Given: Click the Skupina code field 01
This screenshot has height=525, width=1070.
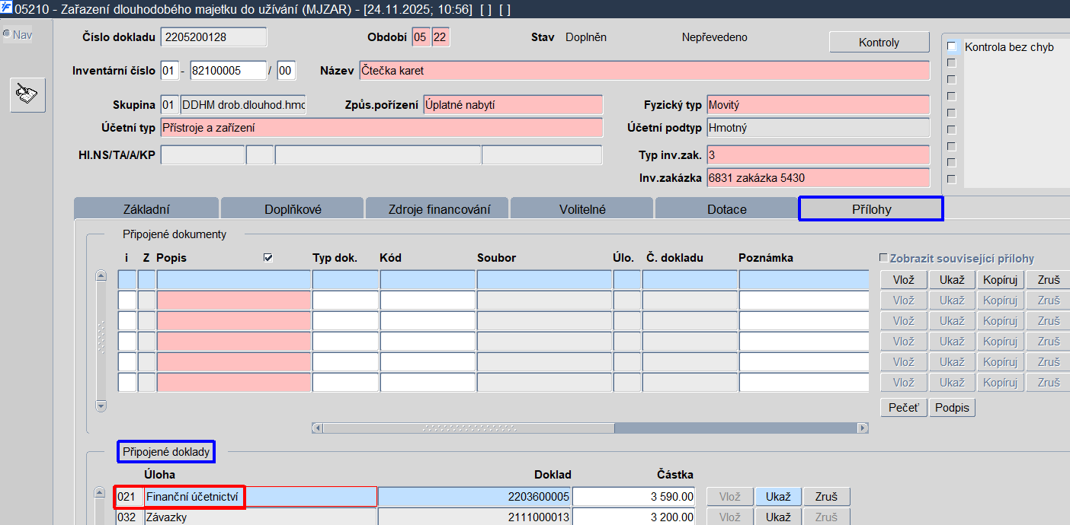Looking at the screenshot, I should point(169,105).
